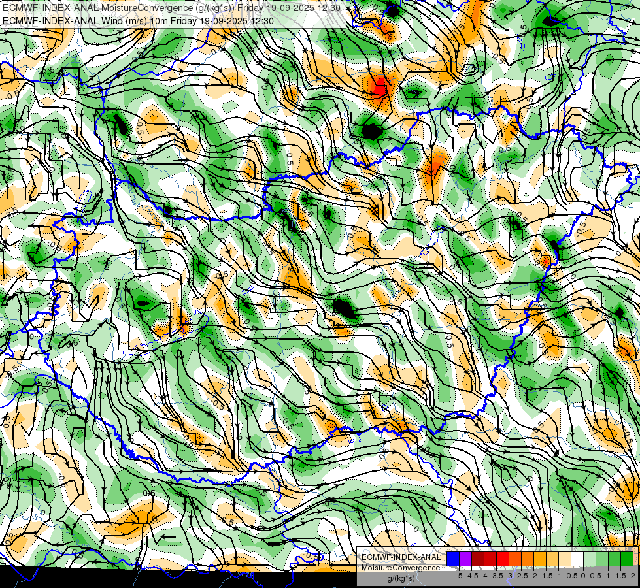Choose the light green swatch between 0.5 and 1
The image size is (640, 588).
(602, 559)
